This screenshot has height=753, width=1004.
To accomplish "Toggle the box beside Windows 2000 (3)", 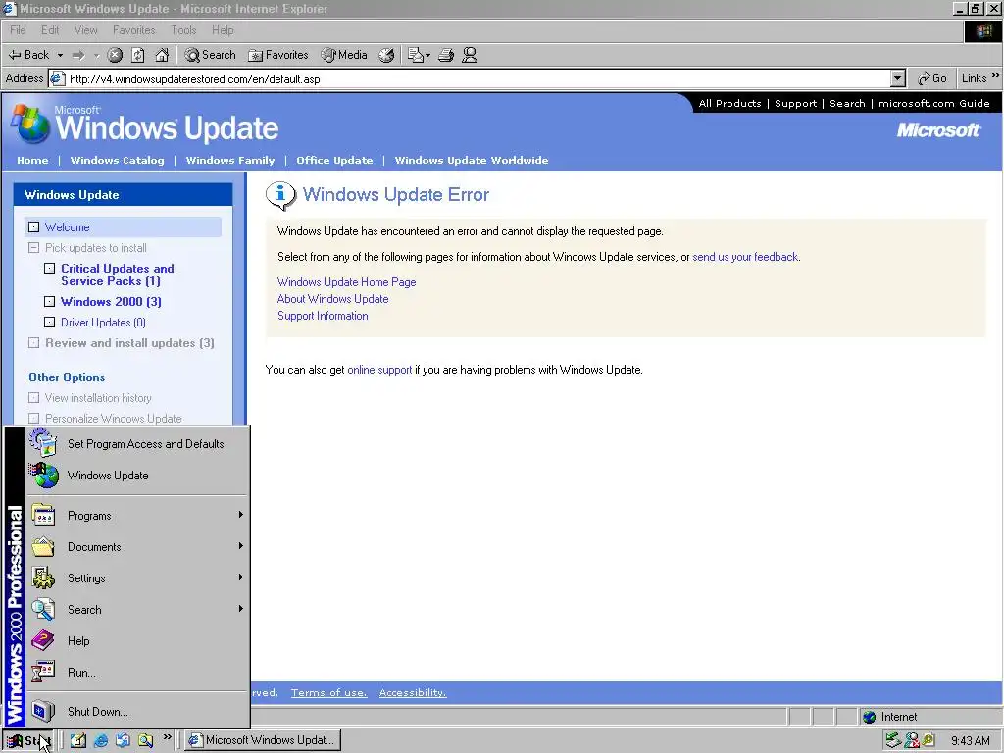I will click(x=49, y=302).
